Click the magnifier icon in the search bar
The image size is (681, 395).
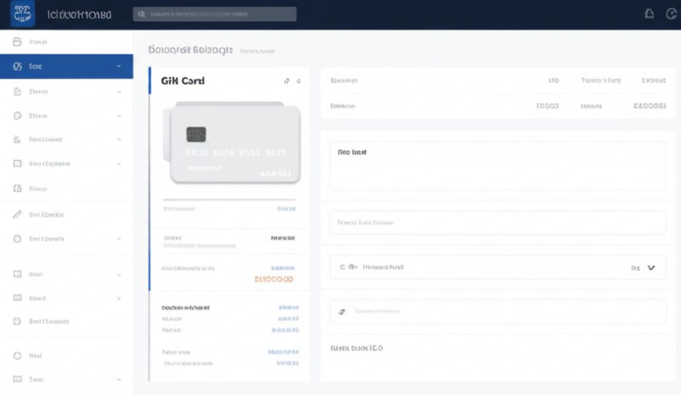click(x=142, y=14)
